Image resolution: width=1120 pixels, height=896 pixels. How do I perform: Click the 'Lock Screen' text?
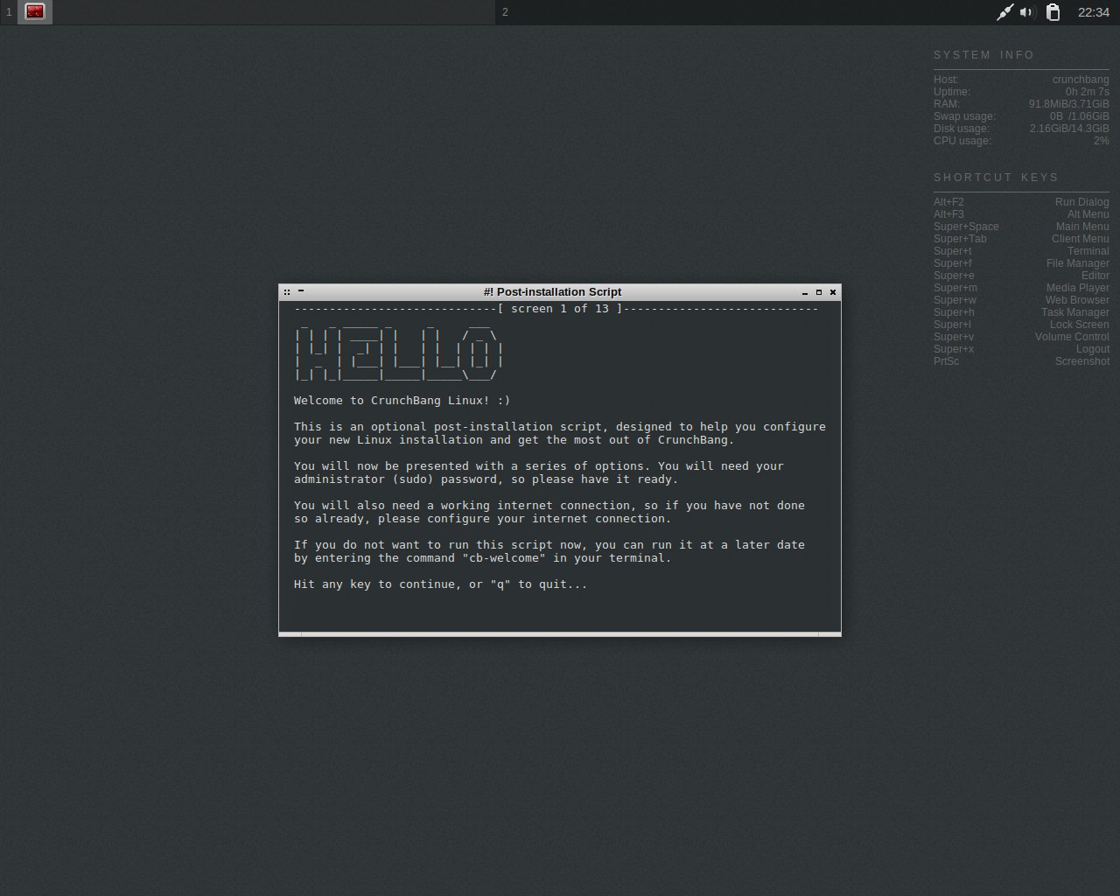(x=1080, y=325)
